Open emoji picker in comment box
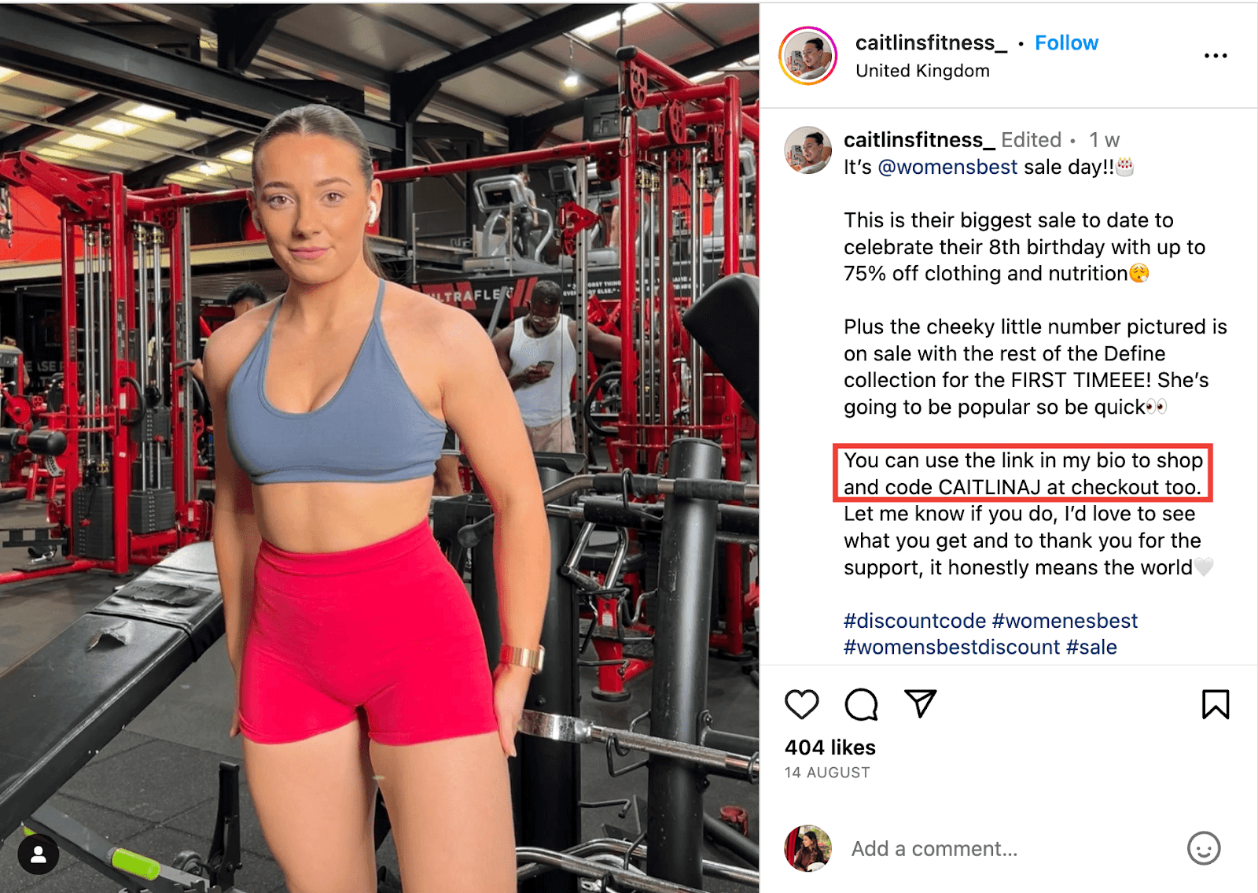The width and height of the screenshot is (1258, 893). [x=1204, y=848]
